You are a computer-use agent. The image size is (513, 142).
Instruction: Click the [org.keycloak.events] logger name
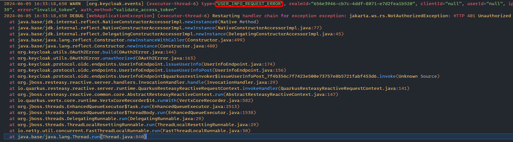115,4
